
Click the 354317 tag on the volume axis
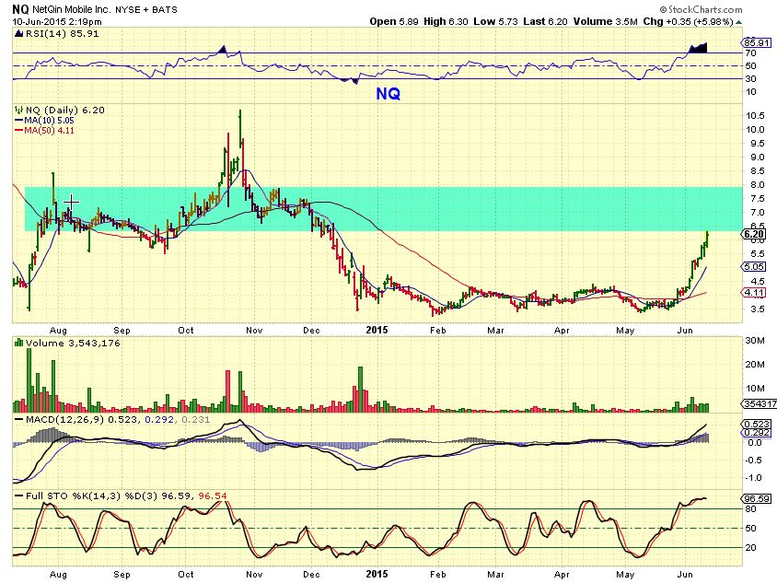(760, 404)
